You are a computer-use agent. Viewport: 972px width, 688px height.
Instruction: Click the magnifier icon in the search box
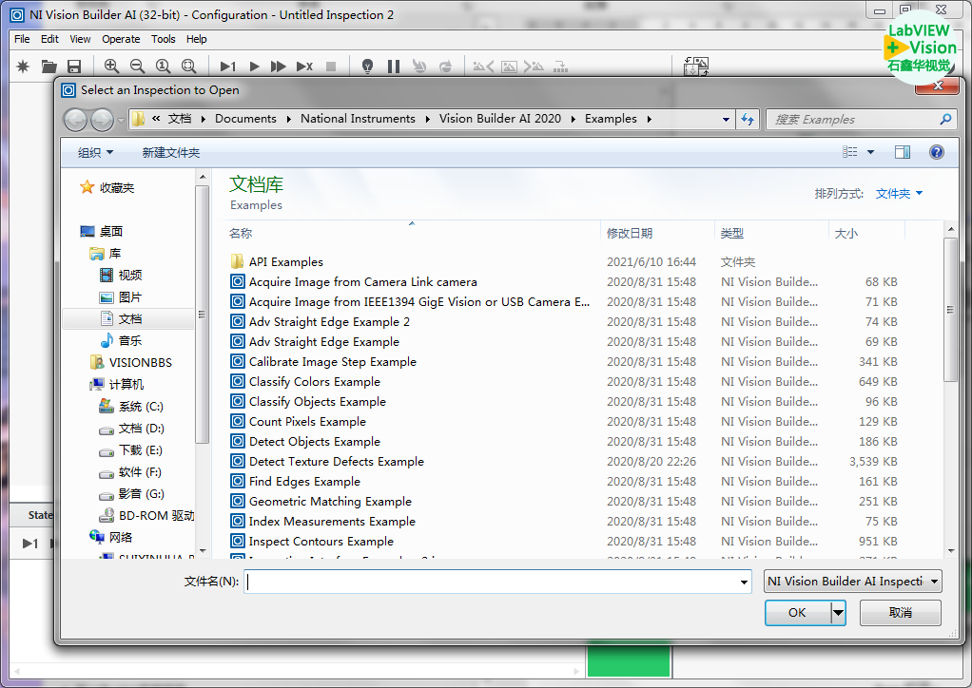point(944,120)
